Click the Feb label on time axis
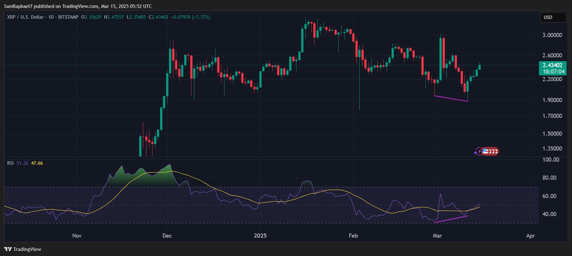Screen dimensions: 572x256 (x=353, y=236)
